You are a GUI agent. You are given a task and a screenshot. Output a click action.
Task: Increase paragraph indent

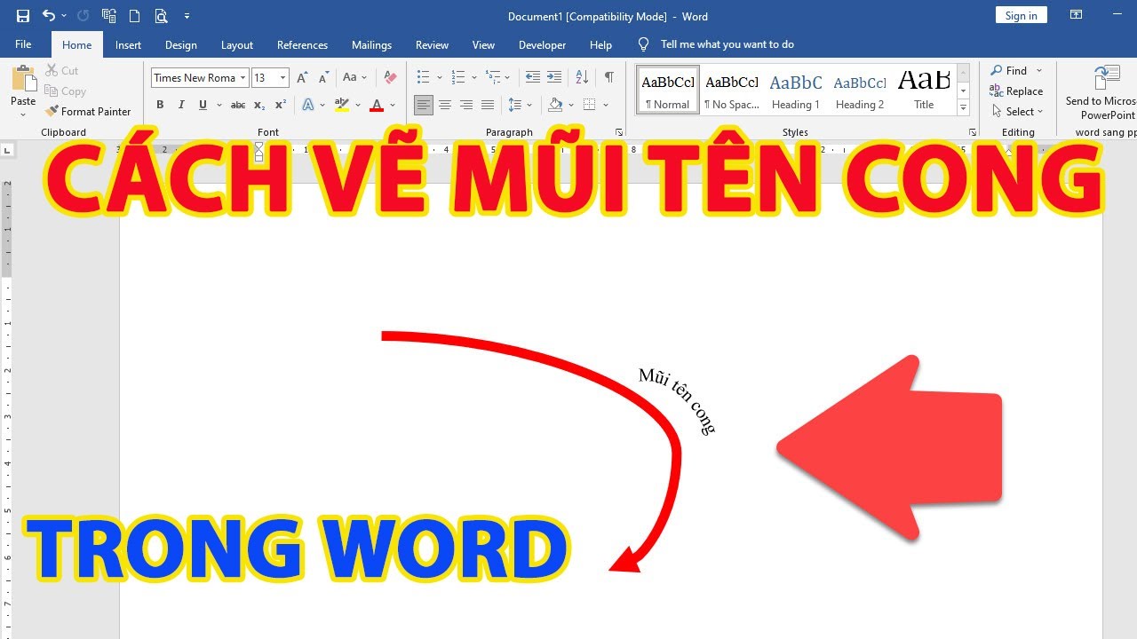554,77
